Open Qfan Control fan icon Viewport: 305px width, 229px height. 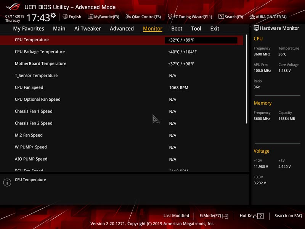pos(128,16)
